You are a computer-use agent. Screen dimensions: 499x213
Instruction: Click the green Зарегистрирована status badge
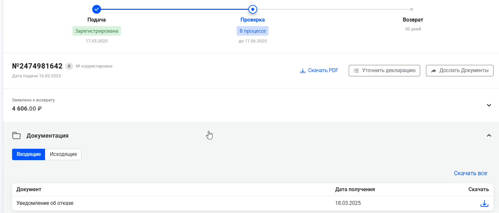click(96, 31)
